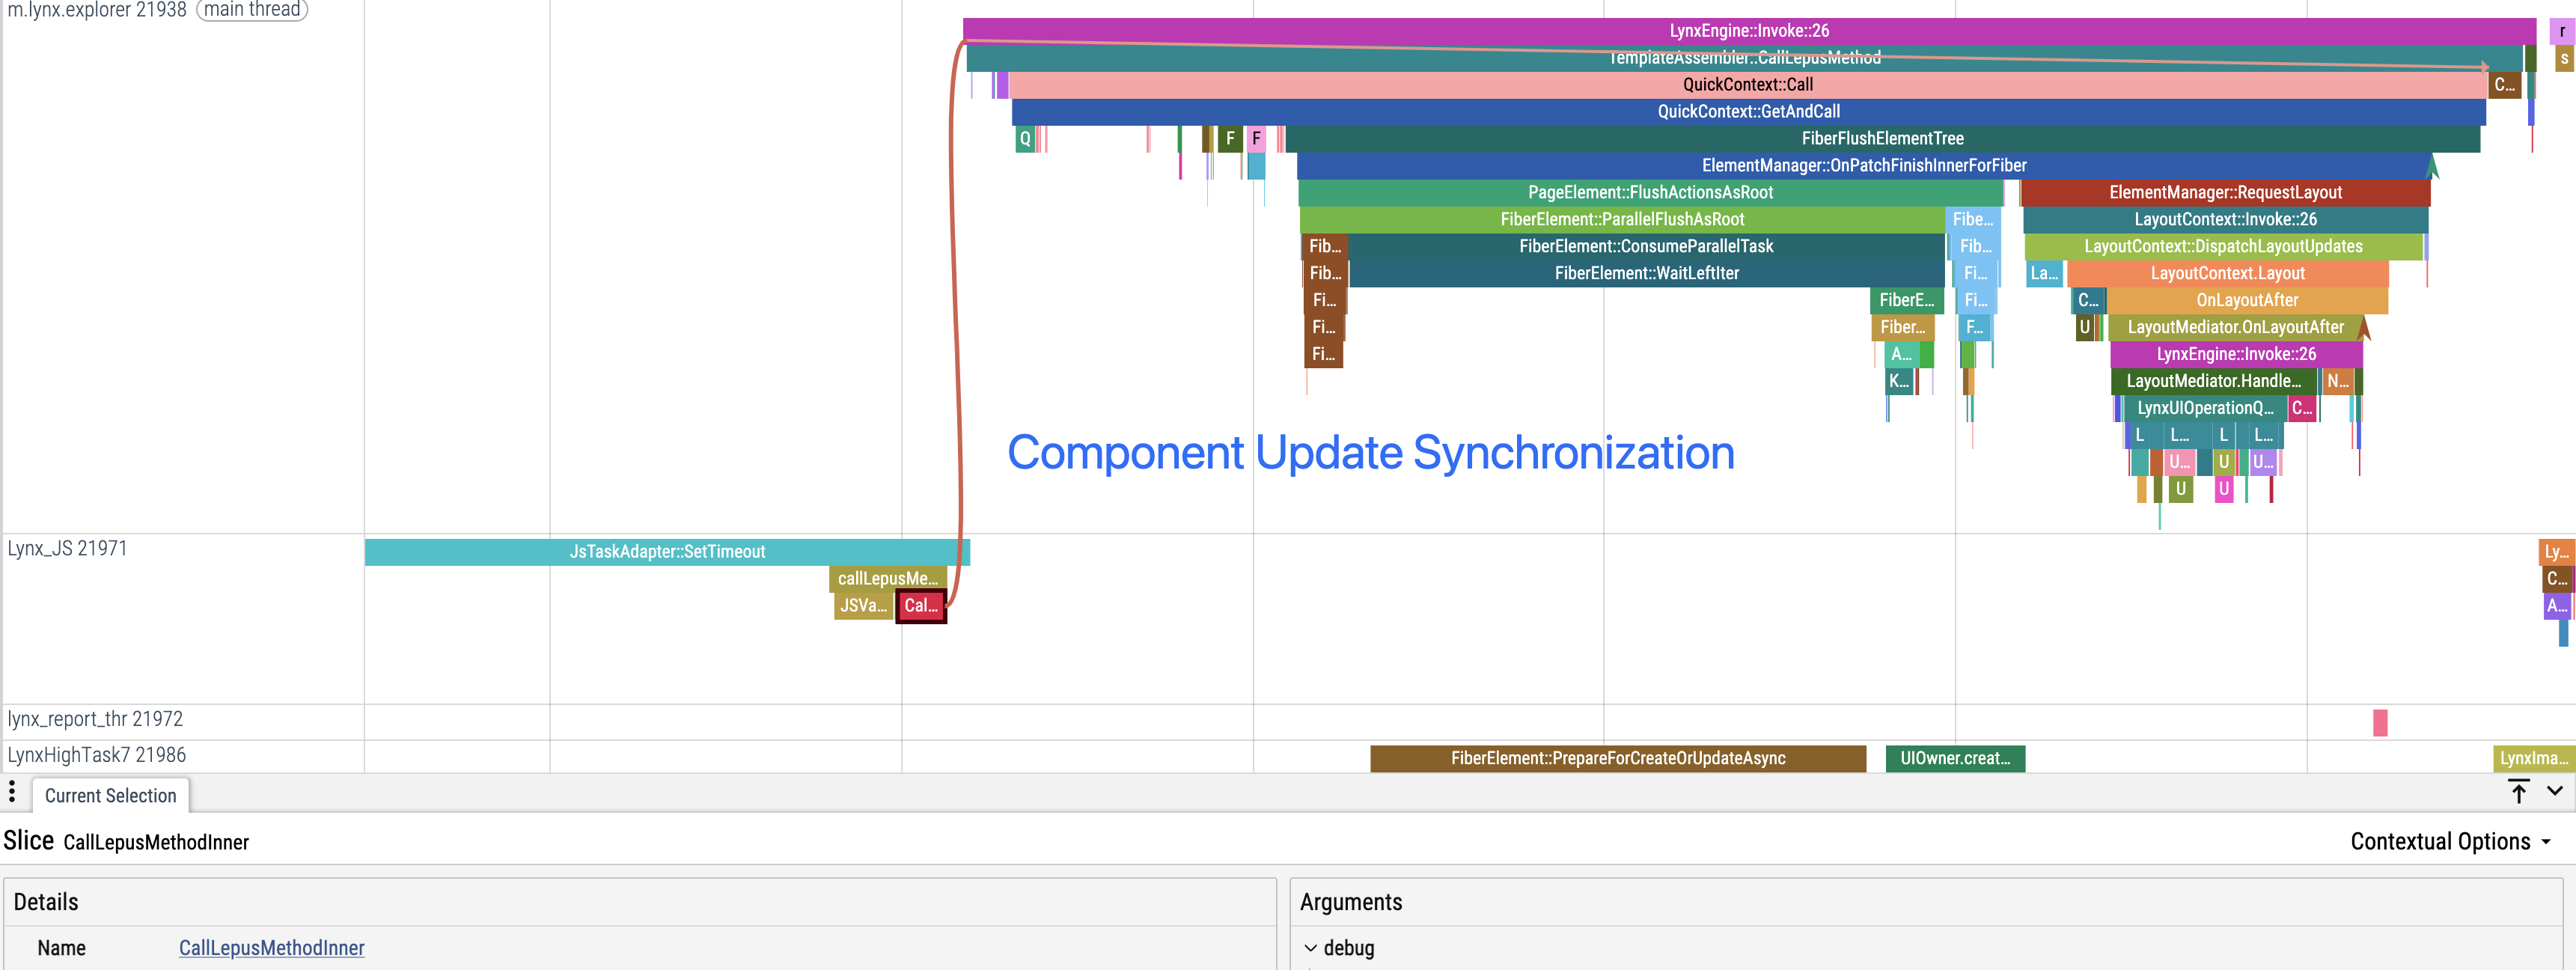This screenshot has width=2576, height=970.
Task: Select the Current Selection tab
Action: pos(110,796)
